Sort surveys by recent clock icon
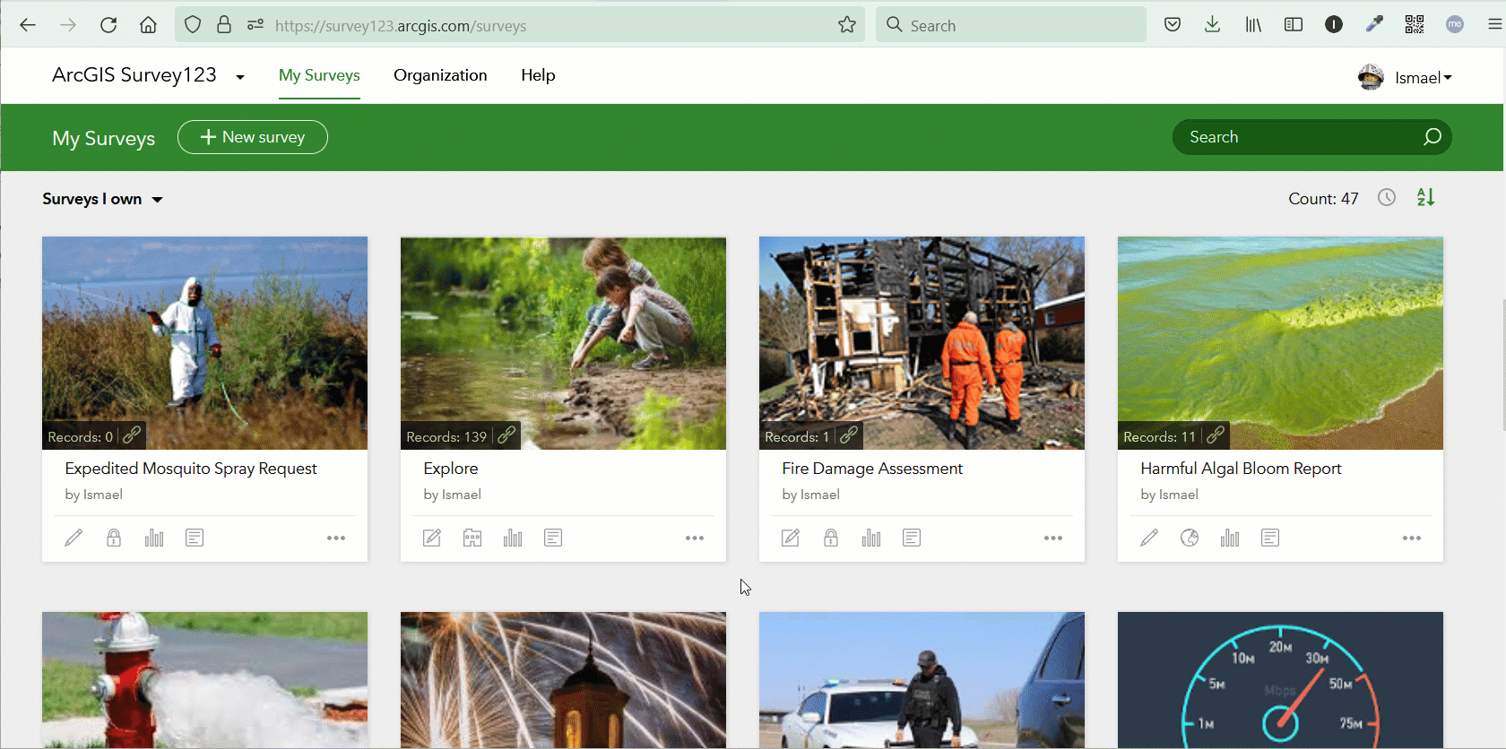1506x749 pixels. coord(1387,197)
